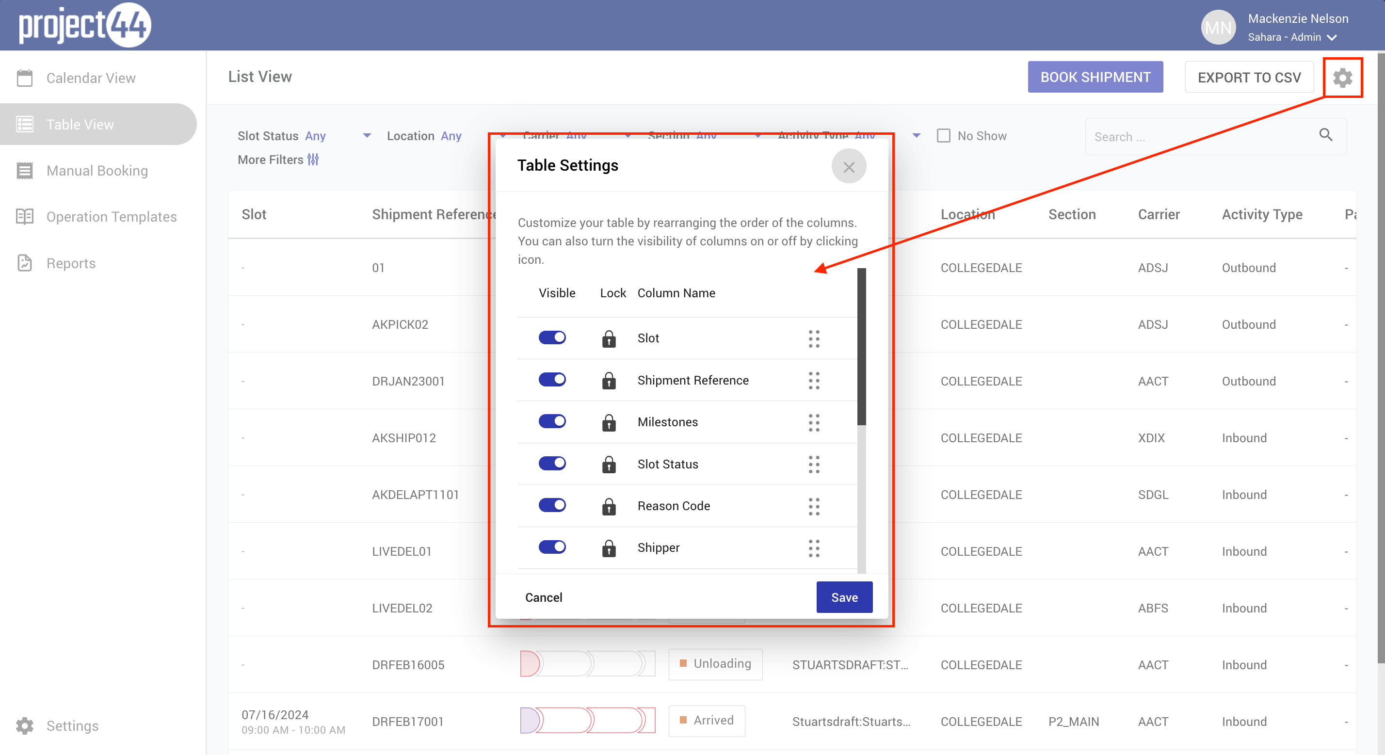
Task: Grab the drag handle for Reason Code row
Action: tap(814, 507)
